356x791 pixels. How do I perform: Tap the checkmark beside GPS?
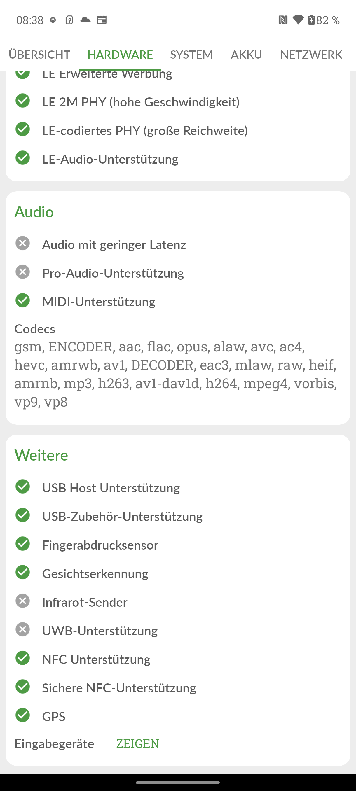pos(23,715)
